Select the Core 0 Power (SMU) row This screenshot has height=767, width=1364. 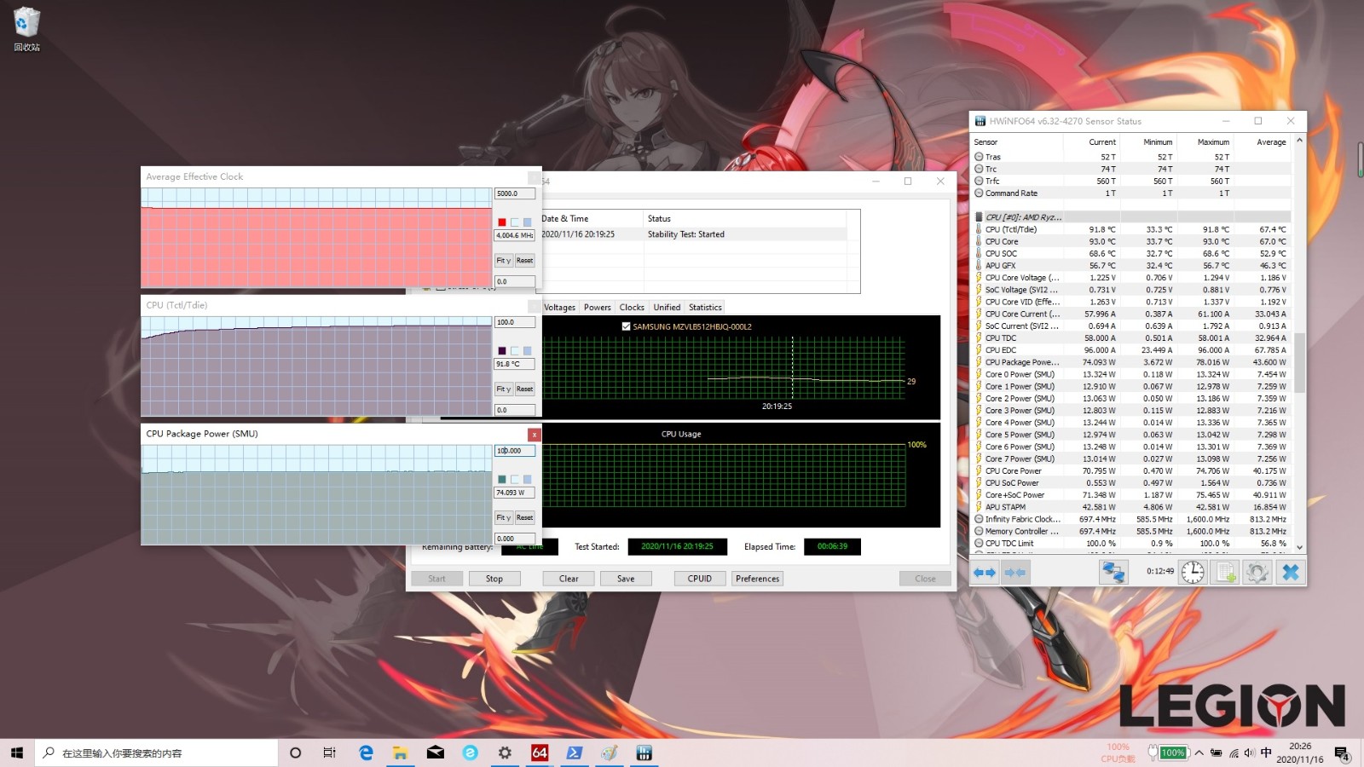click(x=1131, y=374)
